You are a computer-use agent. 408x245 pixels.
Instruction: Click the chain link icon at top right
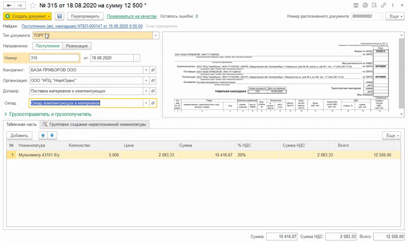tap(384, 5)
